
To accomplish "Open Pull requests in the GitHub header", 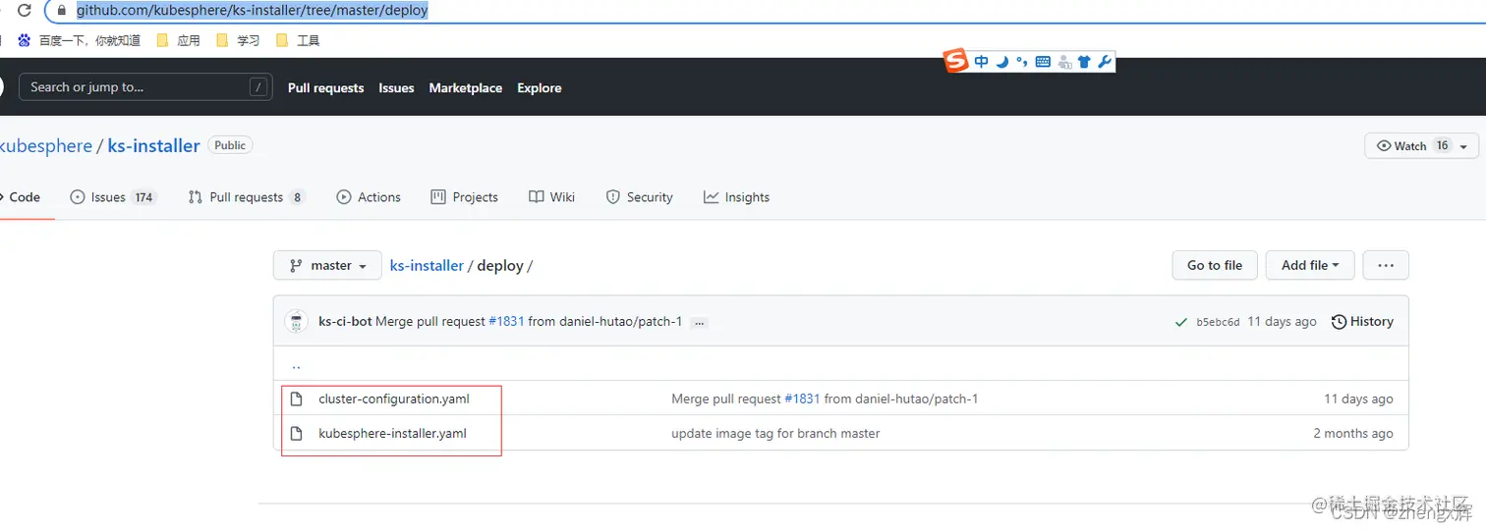I will (x=325, y=87).
